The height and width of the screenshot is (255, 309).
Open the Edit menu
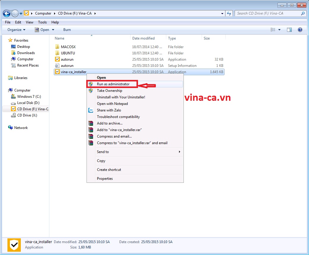(18, 22)
